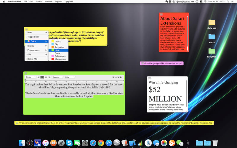
Task: Select Preferences... in the context menu
Action: point(34,50)
